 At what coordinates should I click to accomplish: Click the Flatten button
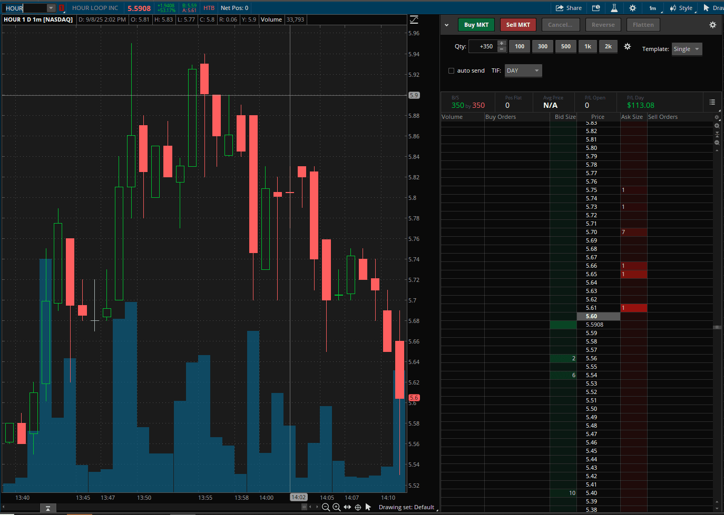[x=643, y=25]
